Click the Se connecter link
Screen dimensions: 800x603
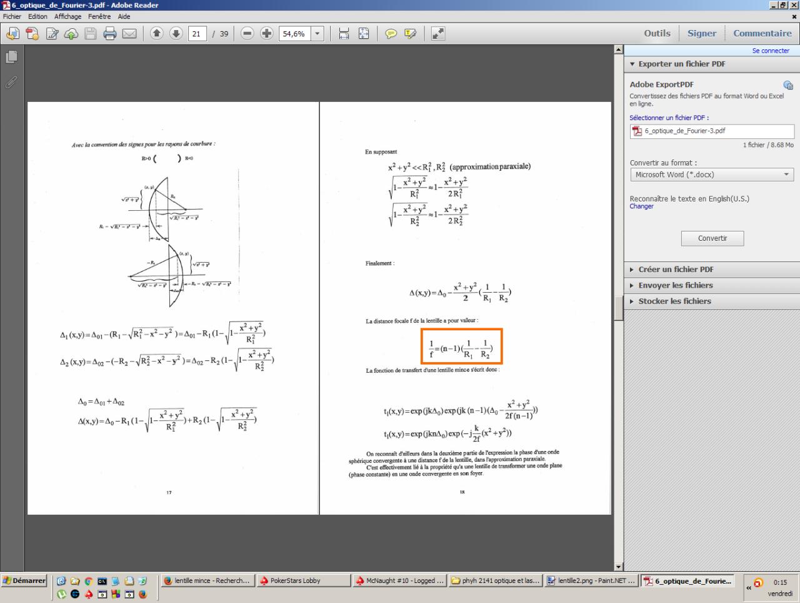[771, 51]
